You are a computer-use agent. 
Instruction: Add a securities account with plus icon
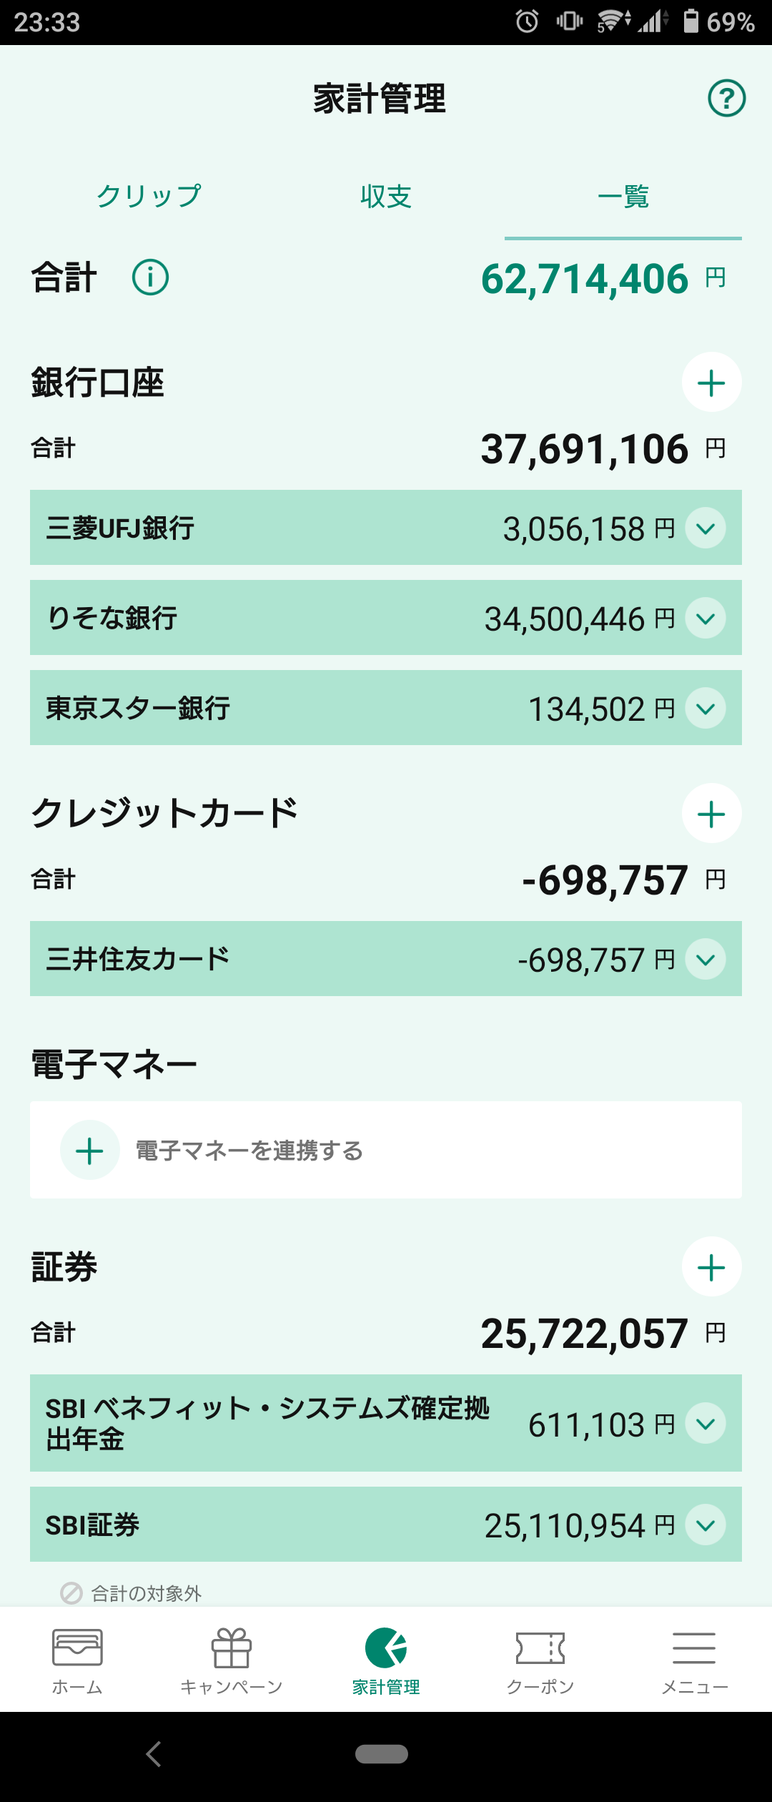tap(711, 1267)
